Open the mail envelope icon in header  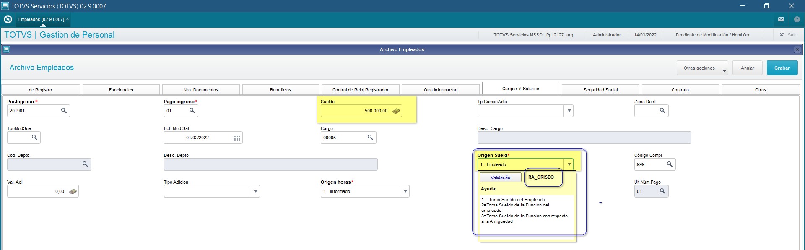point(781,19)
